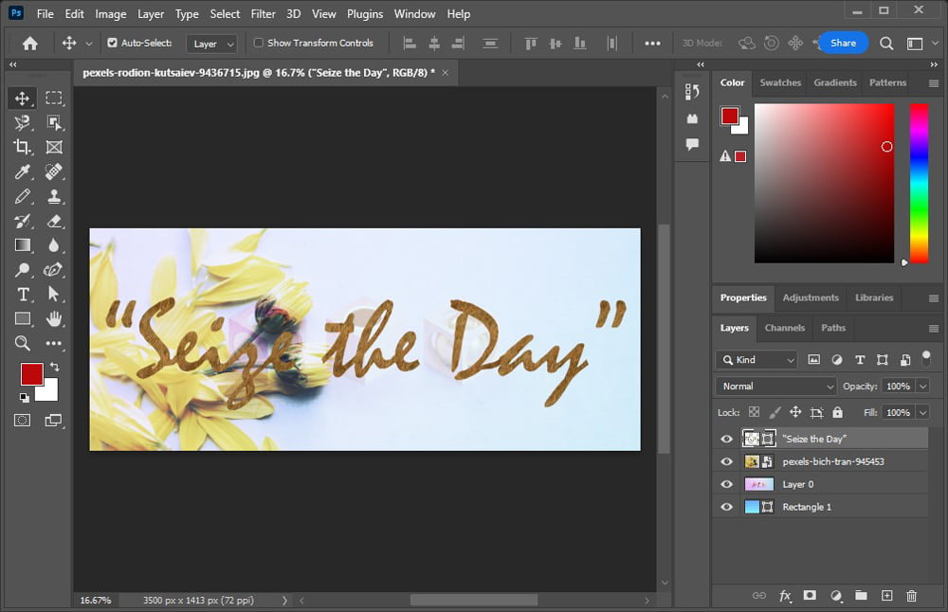Viewport: 948px width, 612px height.
Task: Create a new layer in the Layers panel
Action: (886, 596)
